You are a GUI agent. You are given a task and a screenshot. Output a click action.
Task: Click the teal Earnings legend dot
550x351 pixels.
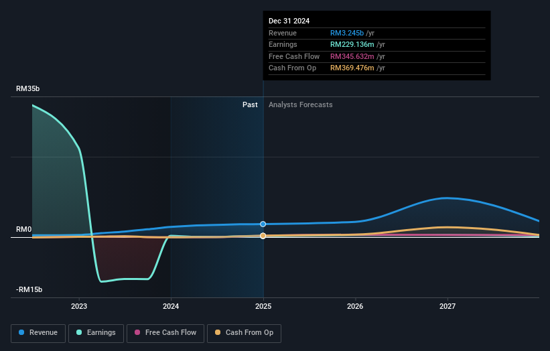click(x=79, y=332)
